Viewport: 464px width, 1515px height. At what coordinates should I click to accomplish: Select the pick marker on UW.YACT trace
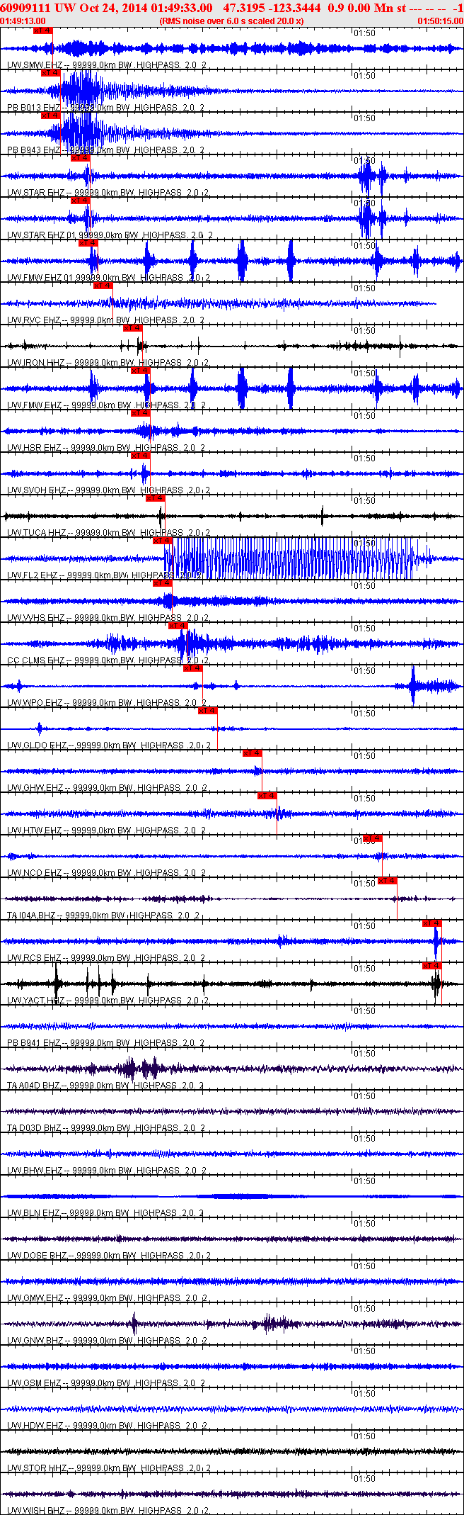[x=432, y=966]
